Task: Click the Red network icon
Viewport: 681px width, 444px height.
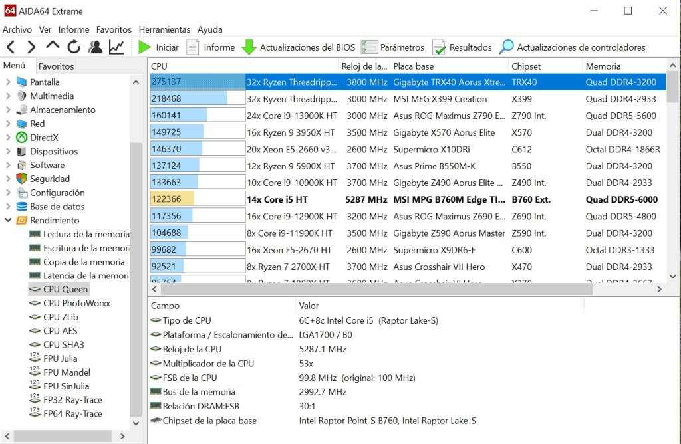Action: pos(21,124)
